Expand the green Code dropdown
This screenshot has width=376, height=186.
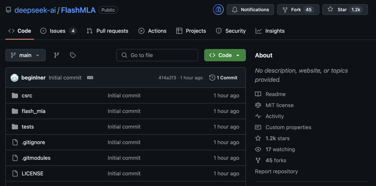pos(225,55)
